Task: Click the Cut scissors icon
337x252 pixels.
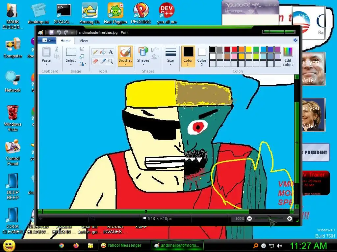Action: pos(57,49)
